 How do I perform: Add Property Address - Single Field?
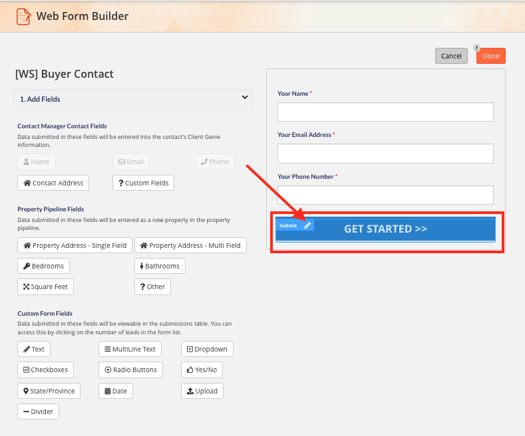point(75,245)
